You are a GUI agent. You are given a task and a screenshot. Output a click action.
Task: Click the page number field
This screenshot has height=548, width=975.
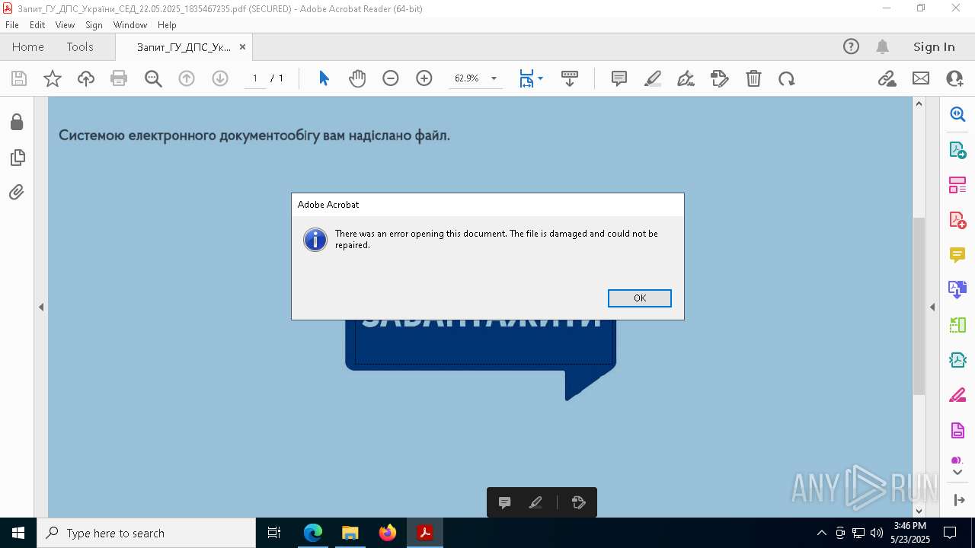[x=254, y=78]
